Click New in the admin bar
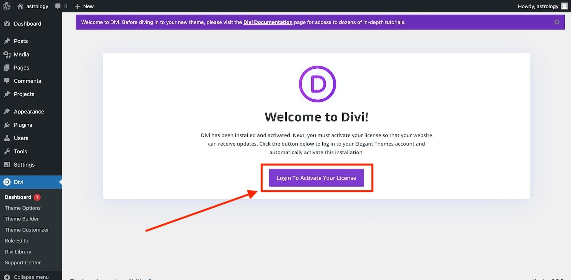 click(x=89, y=6)
